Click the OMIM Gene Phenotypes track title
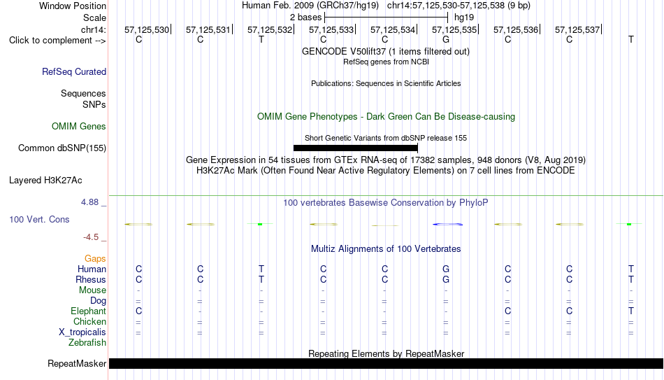Screen dimensions: 664x380 (x=387, y=117)
